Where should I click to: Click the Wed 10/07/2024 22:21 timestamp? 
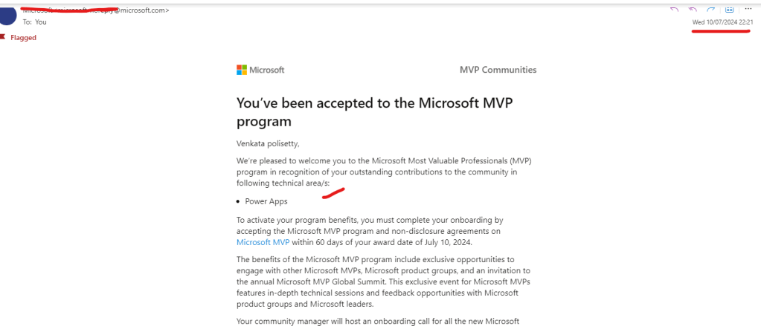click(x=722, y=22)
